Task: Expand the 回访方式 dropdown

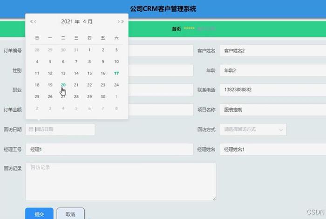Action: click(x=253, y=130)
